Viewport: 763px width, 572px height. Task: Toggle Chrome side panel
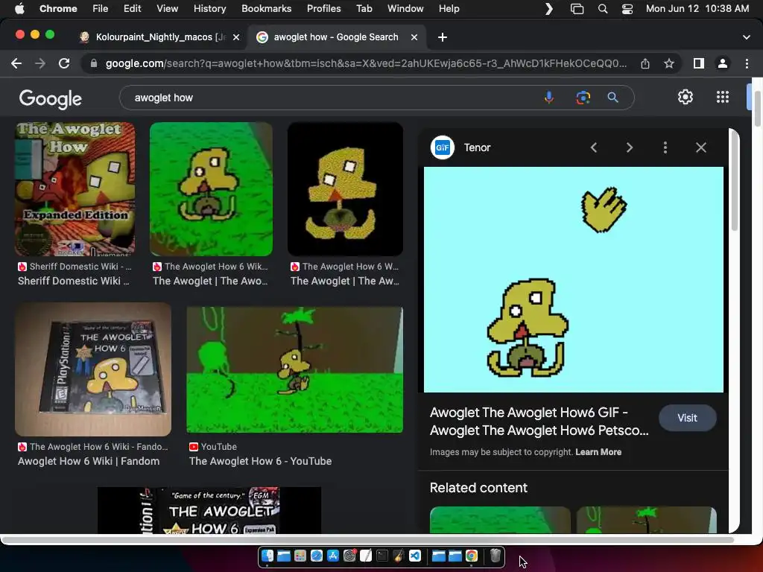tap(699, 63)
